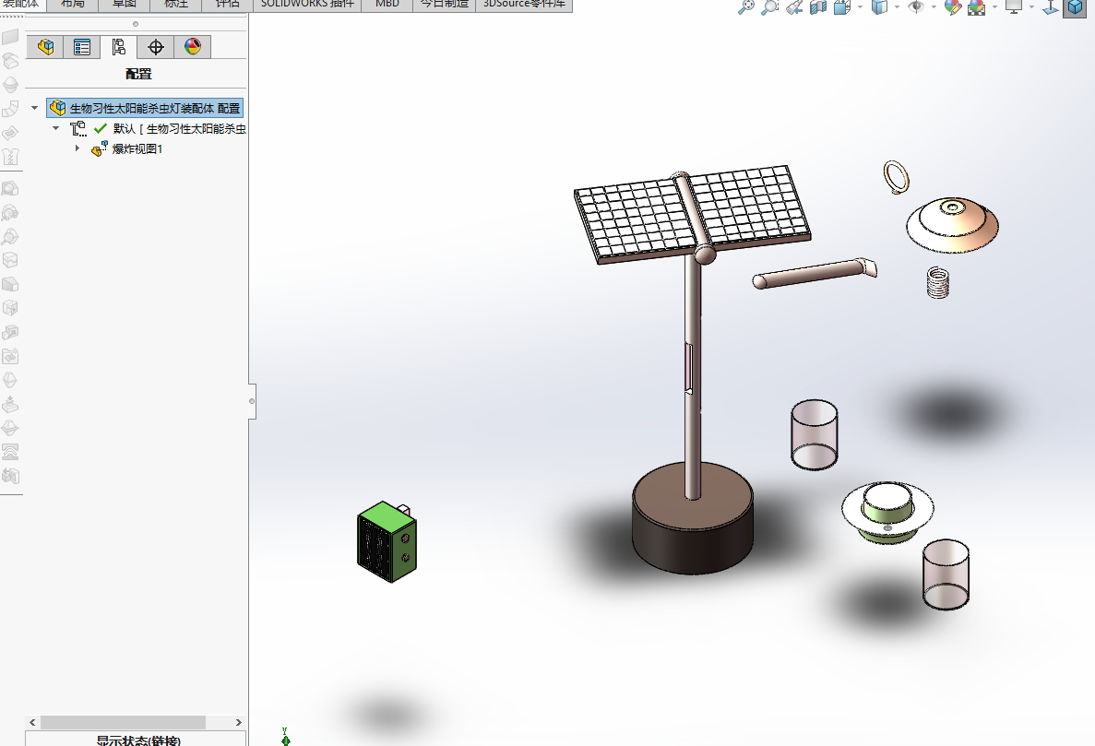This screenshot has width=1095, height=746.
Task: Select the 爆炸视图1 exploded view item
Action: (137, 149)
